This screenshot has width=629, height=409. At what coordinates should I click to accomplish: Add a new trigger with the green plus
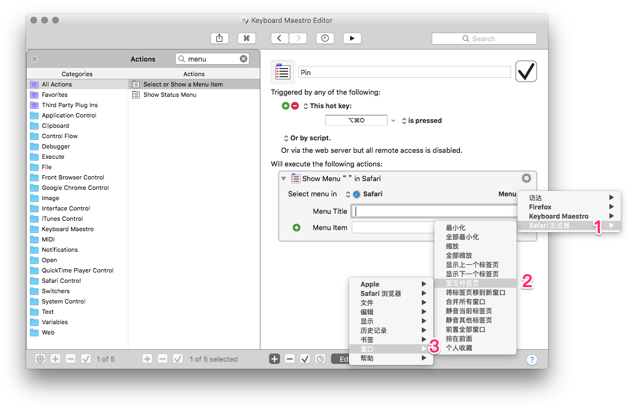pyautogui.click(x=286, y=106)
